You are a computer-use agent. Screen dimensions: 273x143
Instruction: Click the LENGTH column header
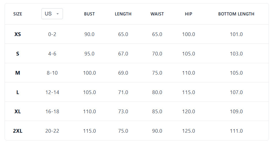[123, 14]
